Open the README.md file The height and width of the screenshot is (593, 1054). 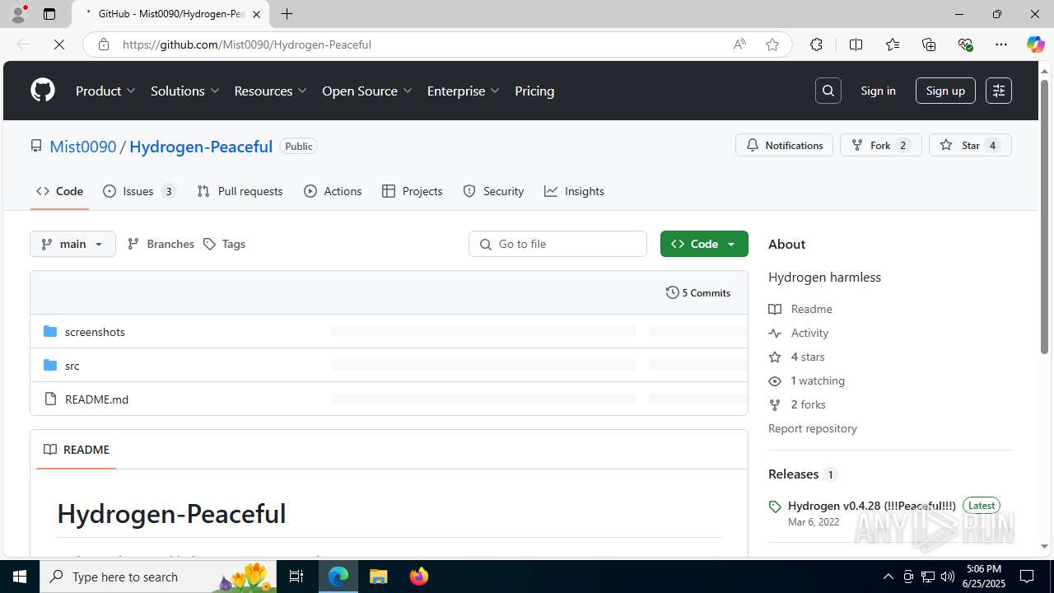96,399
